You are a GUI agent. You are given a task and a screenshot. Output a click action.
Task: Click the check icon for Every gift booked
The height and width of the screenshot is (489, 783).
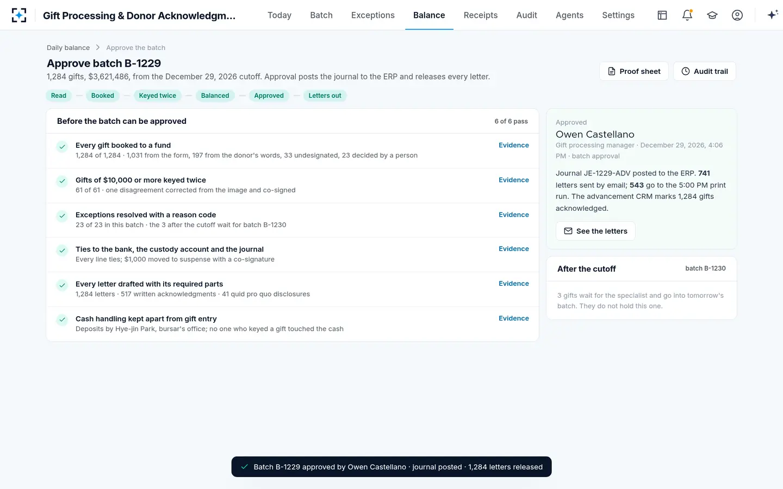pos(63,147)
